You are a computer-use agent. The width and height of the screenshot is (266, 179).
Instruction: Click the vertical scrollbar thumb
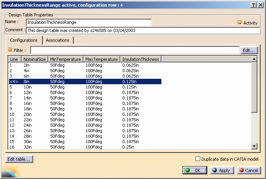click(254, 87)
